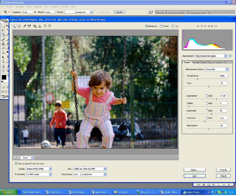Uncheck the Anteprima preview checkbox
The height and width of the screenshot is (196, 236).
tap(147, 26)
